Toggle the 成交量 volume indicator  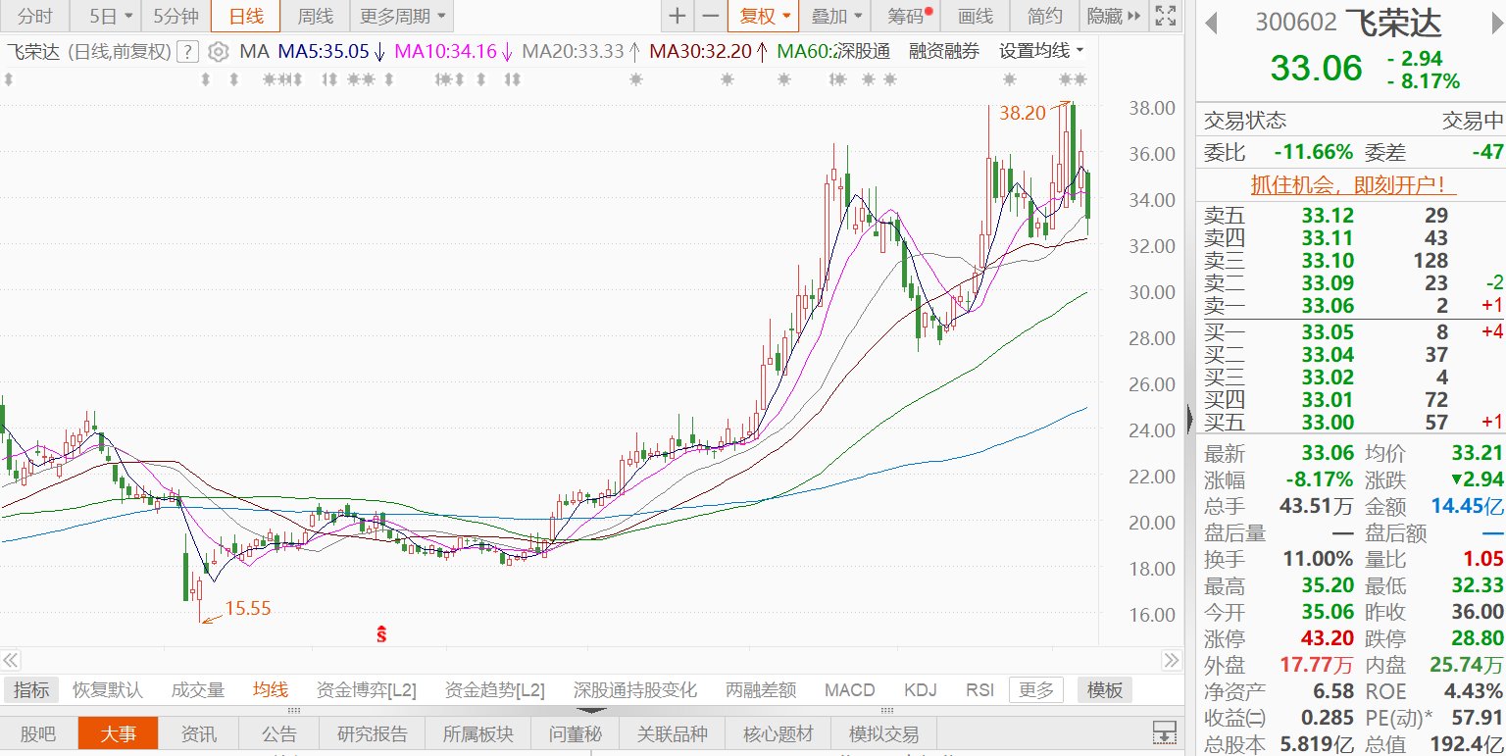(x=198, y=690)
